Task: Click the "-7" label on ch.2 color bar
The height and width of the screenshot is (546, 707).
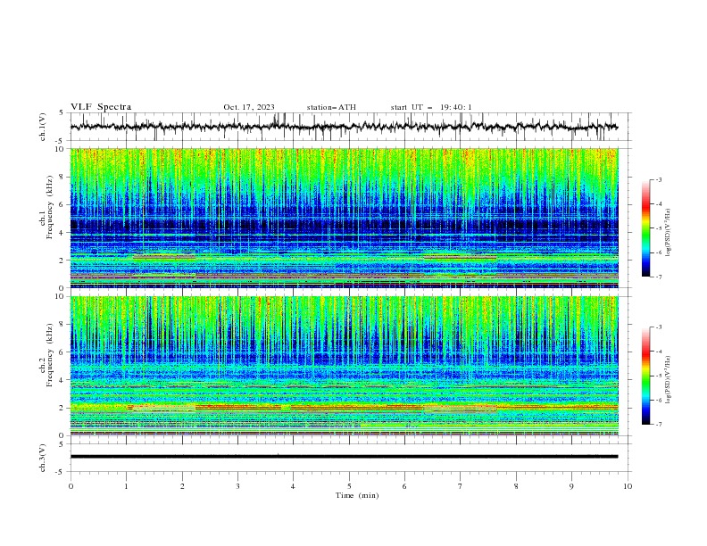Action: point(658,425)
